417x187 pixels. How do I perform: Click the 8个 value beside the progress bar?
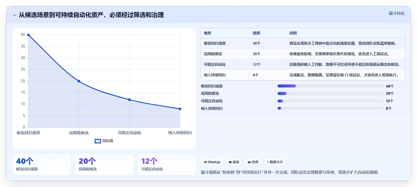389,108
